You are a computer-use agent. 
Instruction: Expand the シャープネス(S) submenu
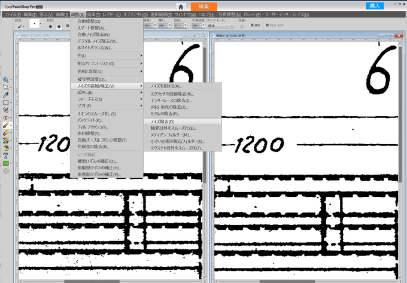pos(107,99)
